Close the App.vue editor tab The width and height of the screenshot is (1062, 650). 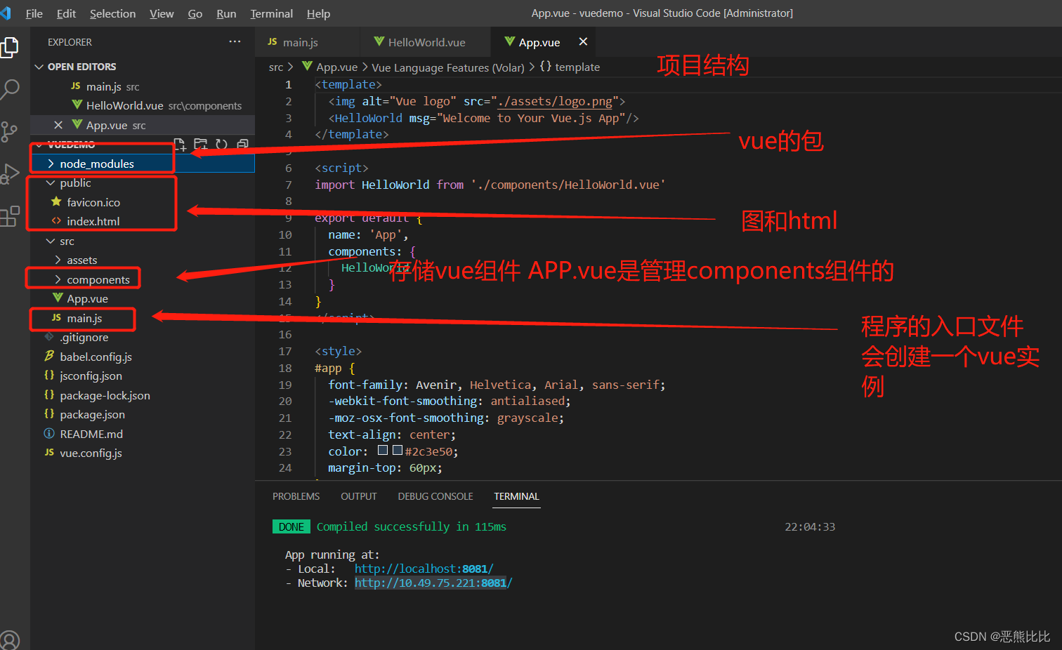(583, 42)
